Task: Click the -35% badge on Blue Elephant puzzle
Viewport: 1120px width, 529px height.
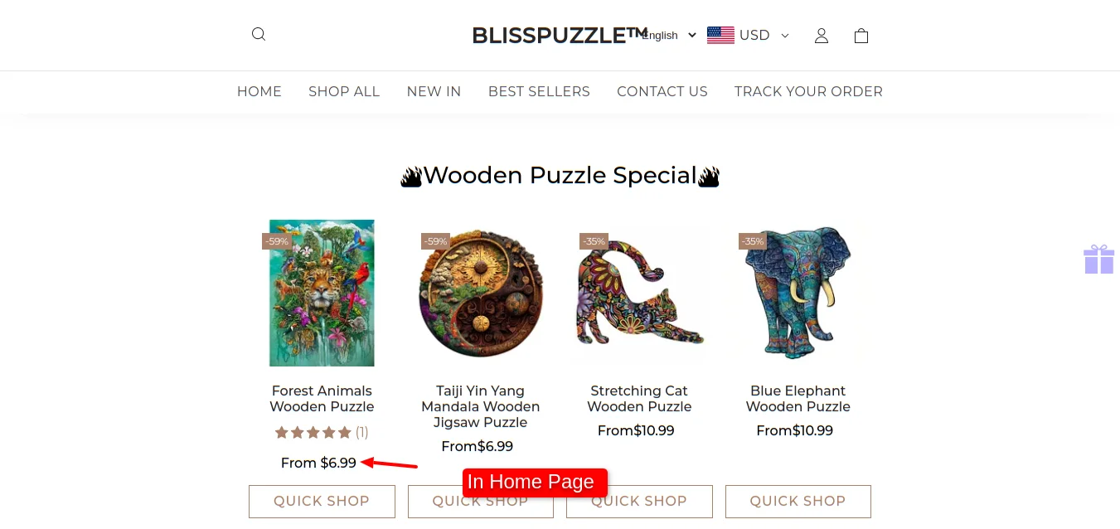Action: (x=753, y=241)
